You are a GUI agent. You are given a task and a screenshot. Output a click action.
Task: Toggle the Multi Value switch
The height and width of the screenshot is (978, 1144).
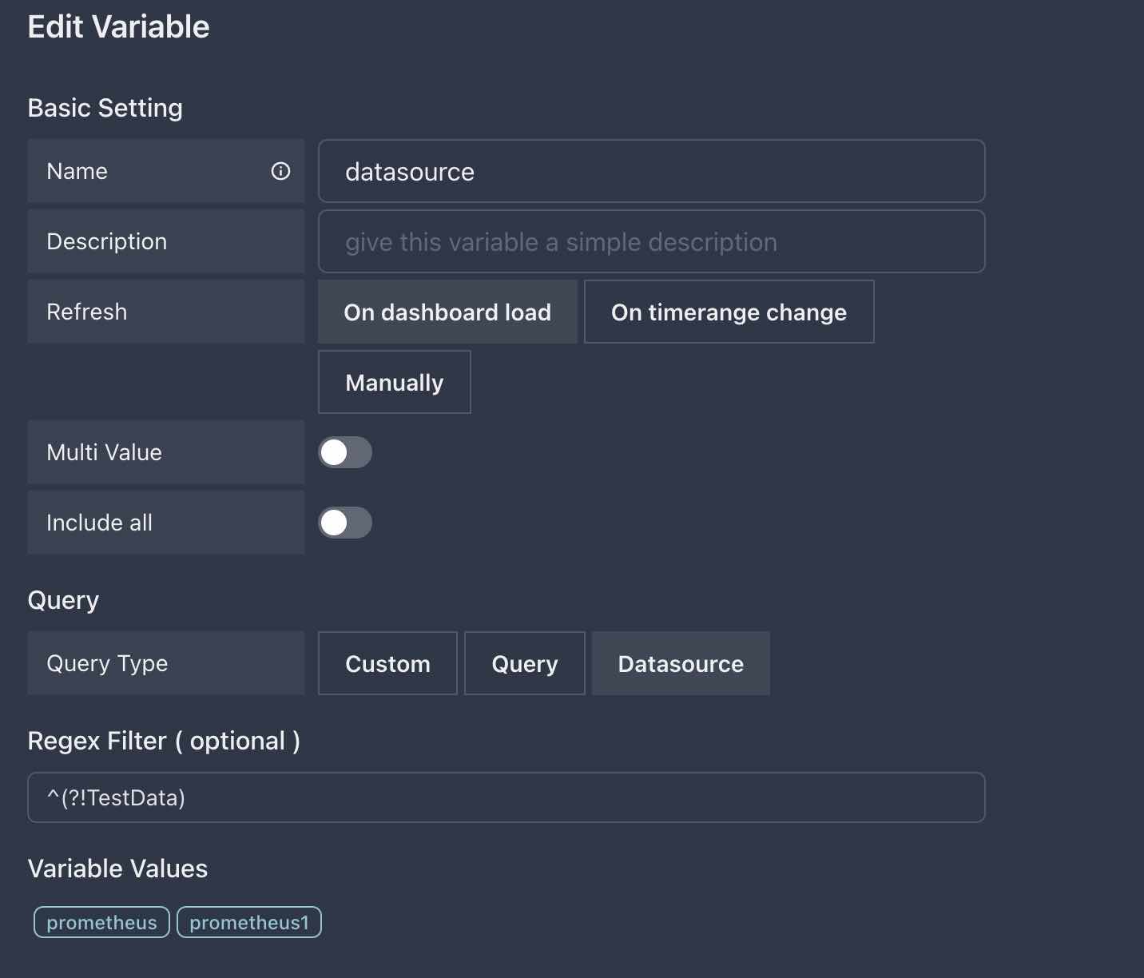[345, 452]
